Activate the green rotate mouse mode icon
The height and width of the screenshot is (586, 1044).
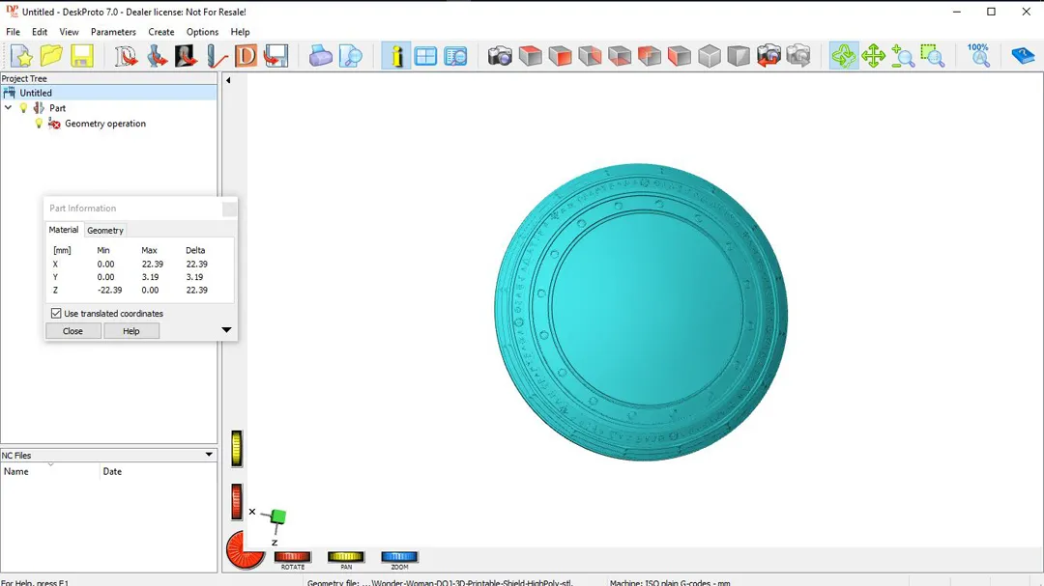tap(843, 56)
